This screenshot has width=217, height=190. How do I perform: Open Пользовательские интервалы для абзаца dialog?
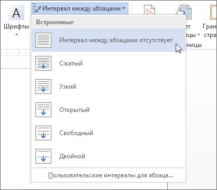click(108, 175)
